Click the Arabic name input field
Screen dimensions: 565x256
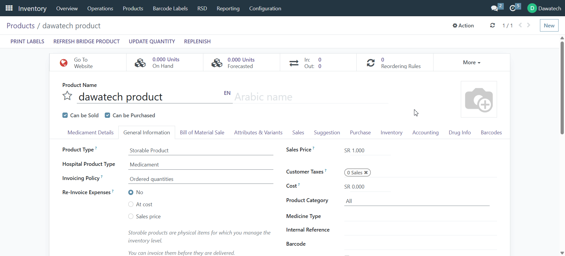[311, 97]
